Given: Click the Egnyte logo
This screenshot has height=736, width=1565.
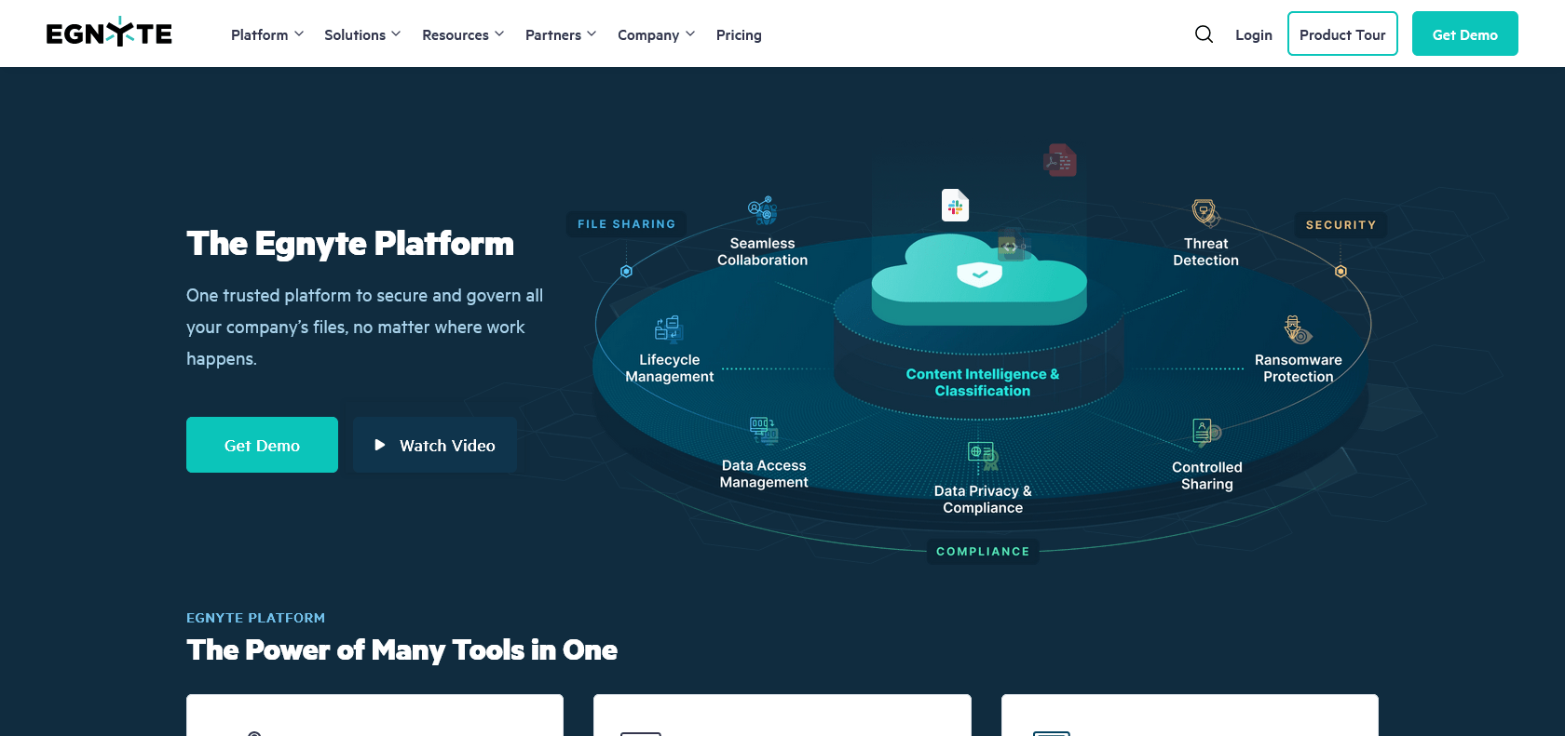Looking at the screenshot, I should click(x=109, y=33).
